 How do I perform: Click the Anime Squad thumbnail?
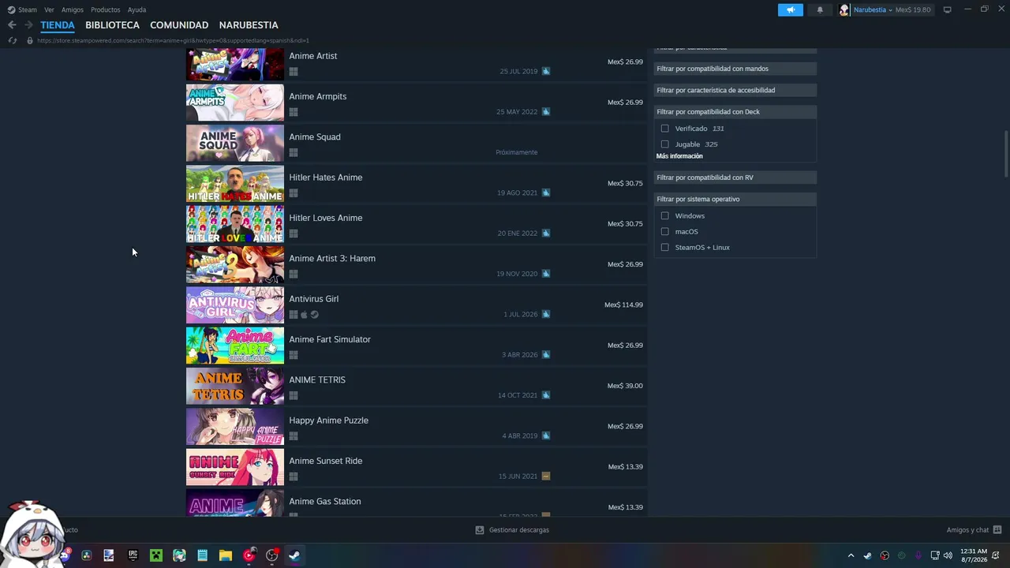235,144
